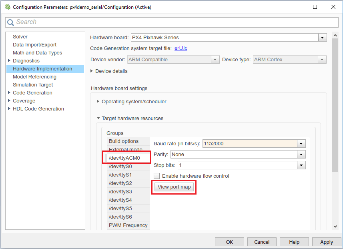Select the /dev/ttyS0 group
This screenshot has height=249, width=343.
coord(128,167)
